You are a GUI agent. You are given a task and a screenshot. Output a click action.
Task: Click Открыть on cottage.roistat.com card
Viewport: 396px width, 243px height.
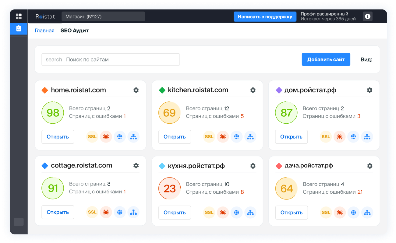pos(58,212)
